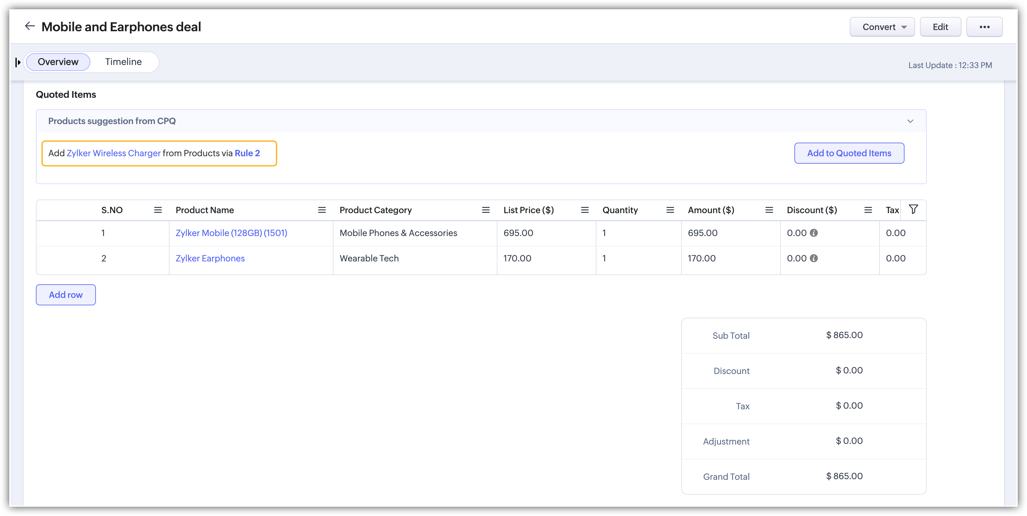Image resolution: width=1027 pixels, height=516 pixels.
Task: Open Product Category column menu icon
Action: [x=486, y=210]
